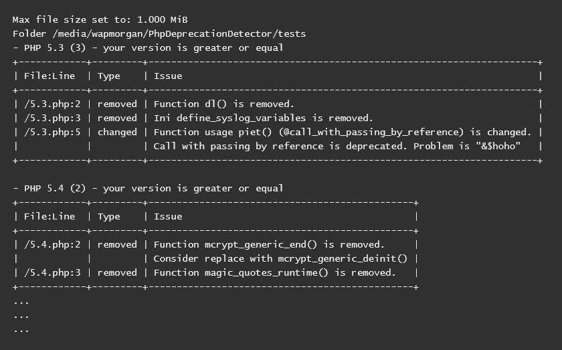Click the "Type" header in PHP 5.4 table

pos(109,216)
